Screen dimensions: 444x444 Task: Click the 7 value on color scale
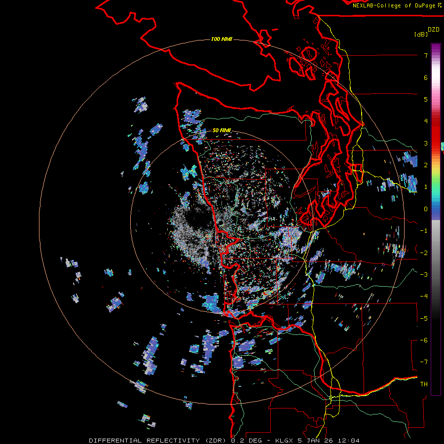point(426,55)
